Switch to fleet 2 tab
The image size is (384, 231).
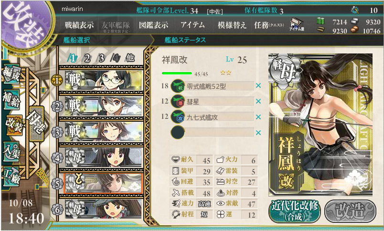tap(87, 58)
